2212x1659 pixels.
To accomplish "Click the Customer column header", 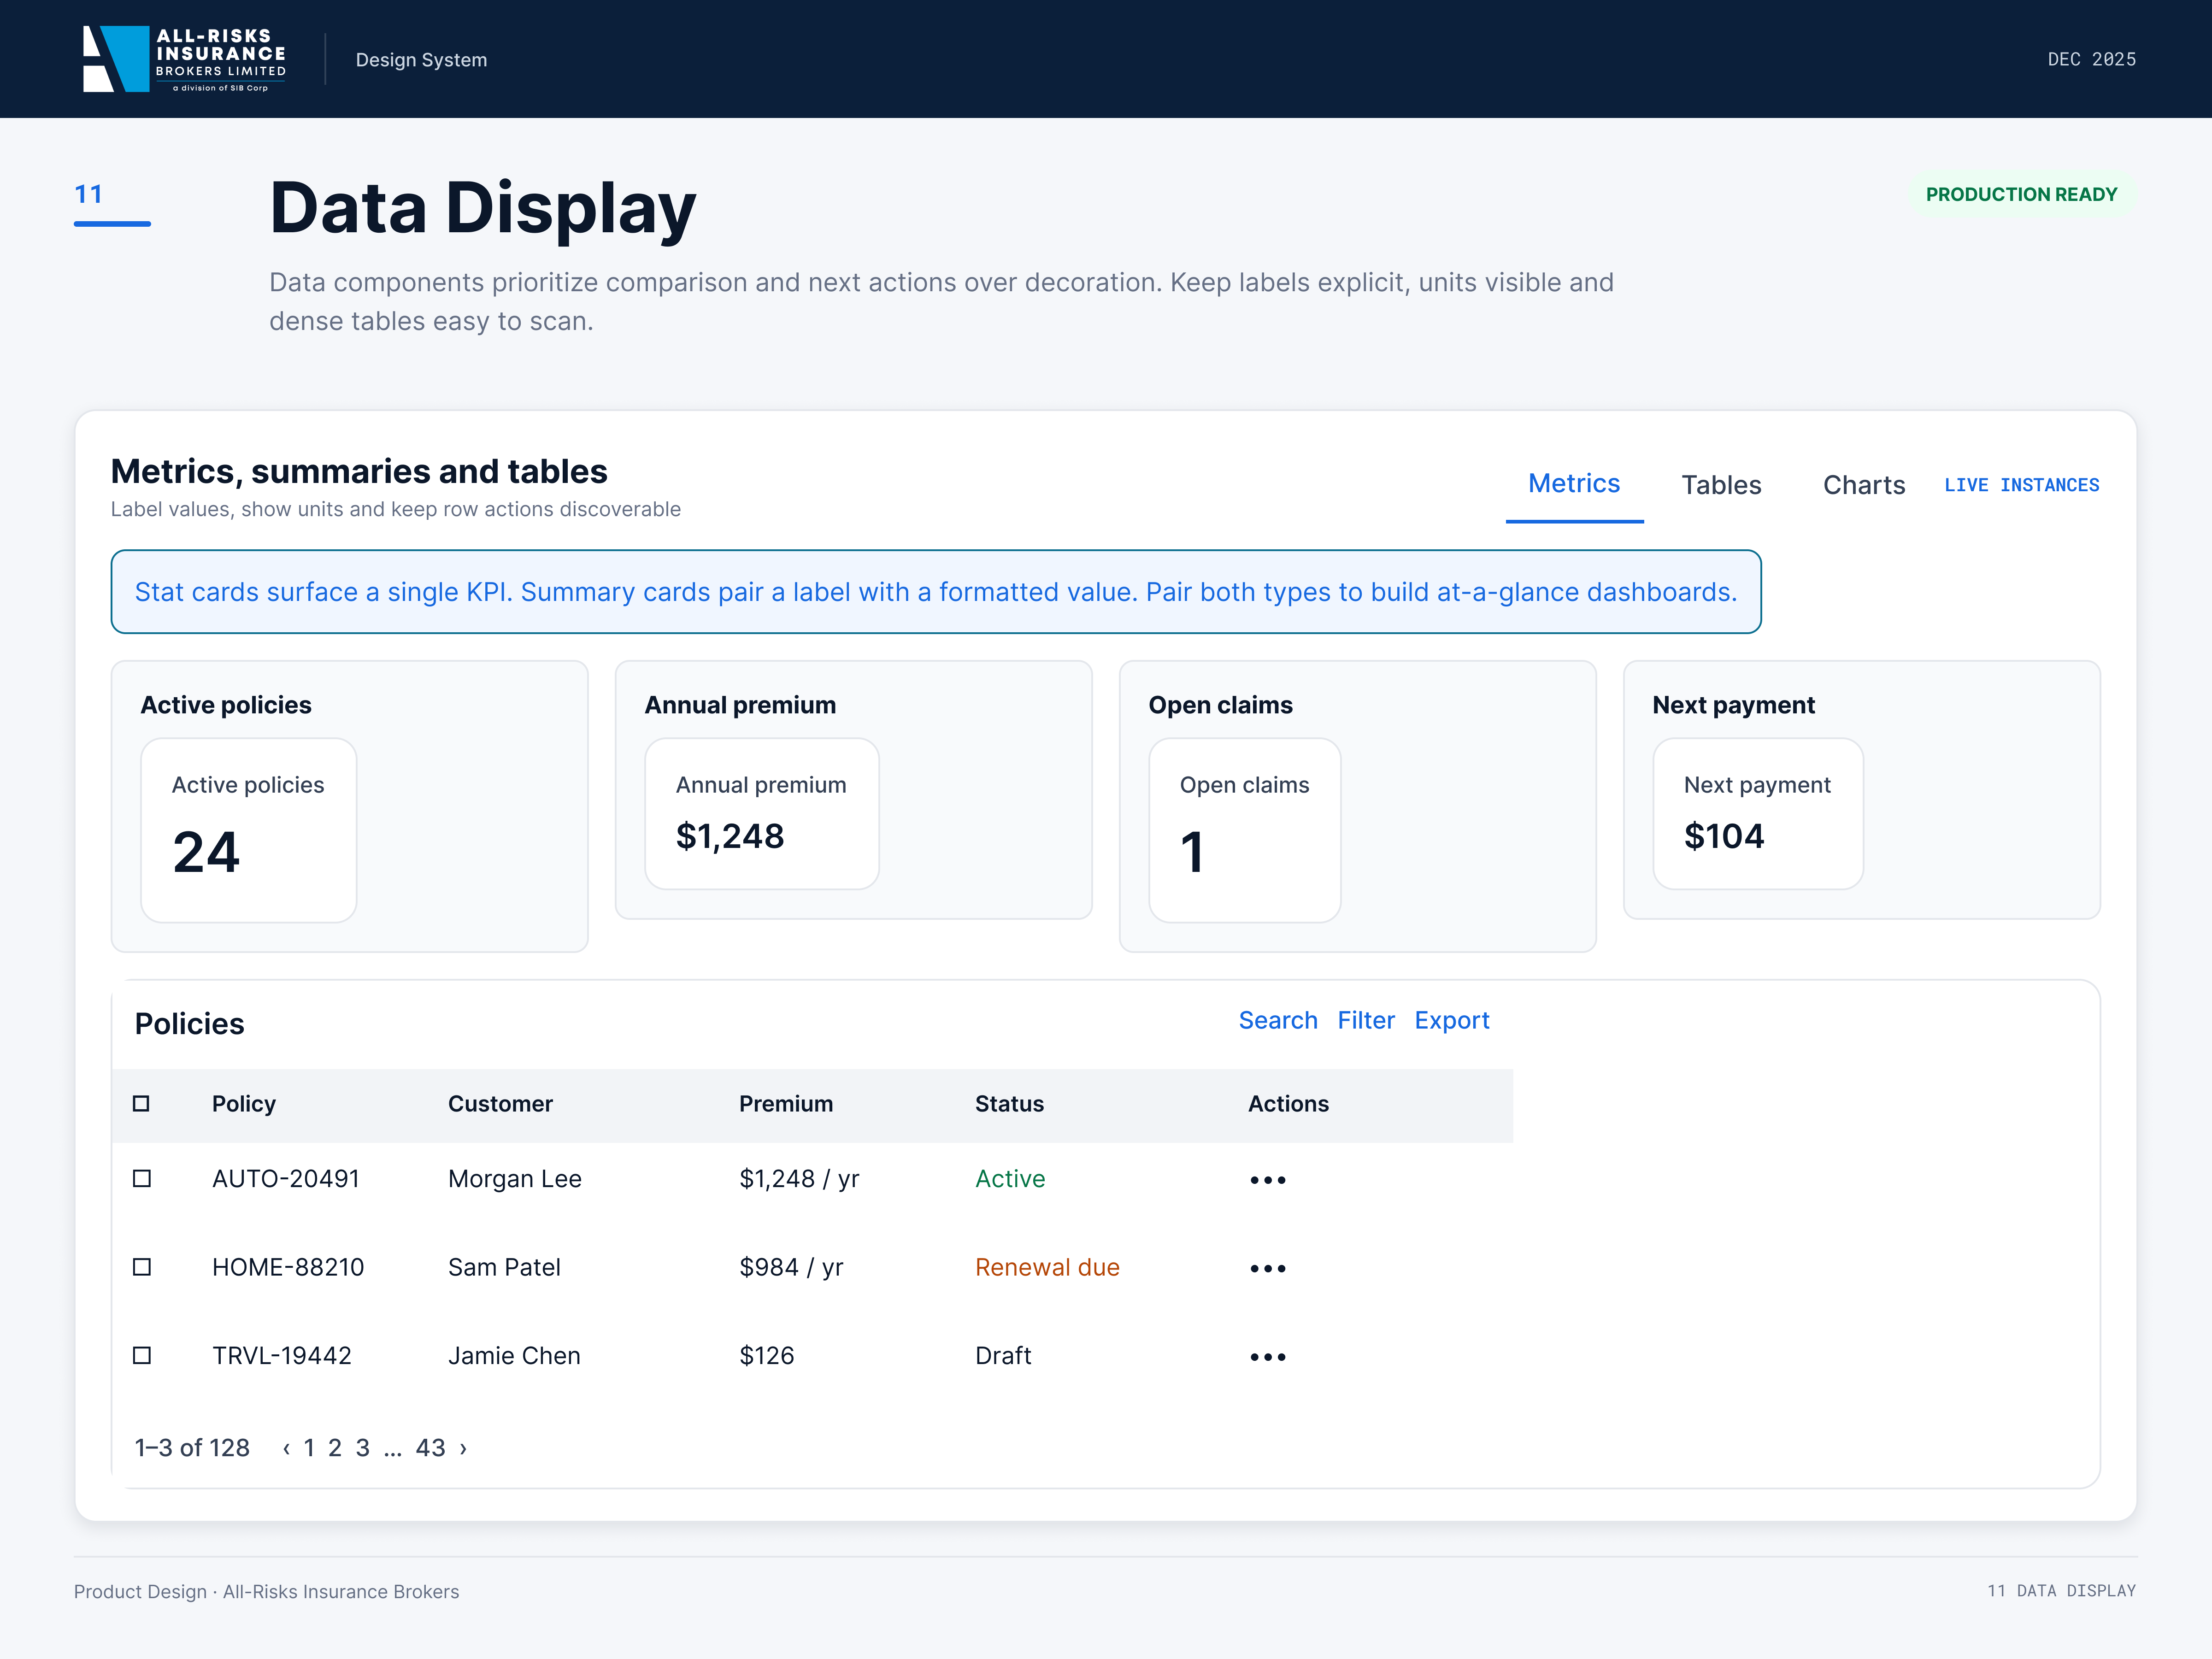I will click(500, 1104).
